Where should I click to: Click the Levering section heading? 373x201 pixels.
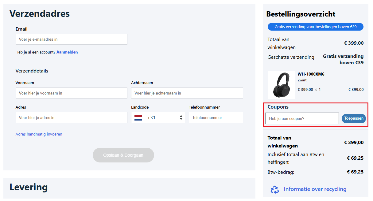[x=28, y=187]
